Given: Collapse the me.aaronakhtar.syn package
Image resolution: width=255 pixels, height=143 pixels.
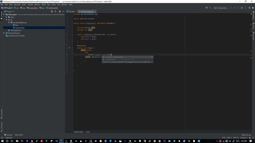Looking at the screenshot, I should pyautogui.click(x=9, y=22).
